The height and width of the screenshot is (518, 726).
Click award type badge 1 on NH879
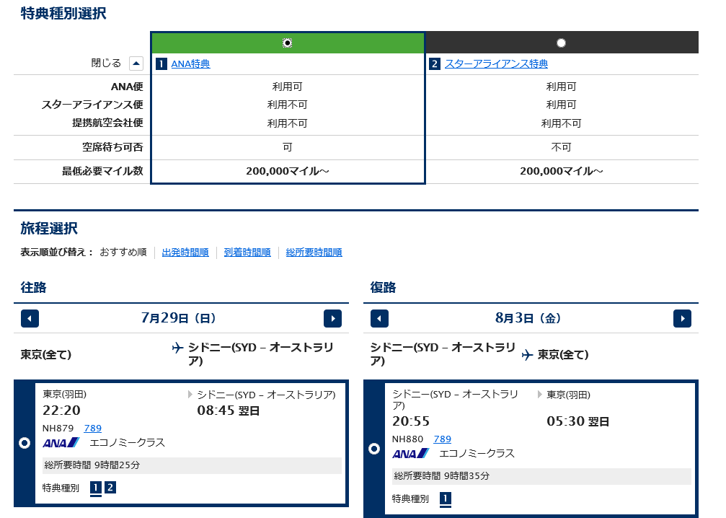pos(95,488)
